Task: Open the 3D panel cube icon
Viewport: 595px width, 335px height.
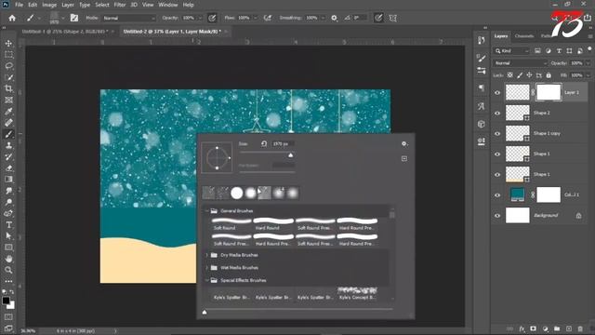Action: point(482,124)
